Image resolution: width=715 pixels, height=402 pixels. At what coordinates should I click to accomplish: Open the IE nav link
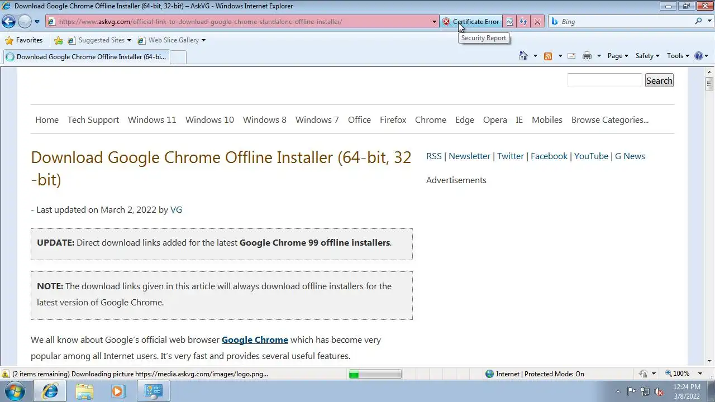pos(519,119)
